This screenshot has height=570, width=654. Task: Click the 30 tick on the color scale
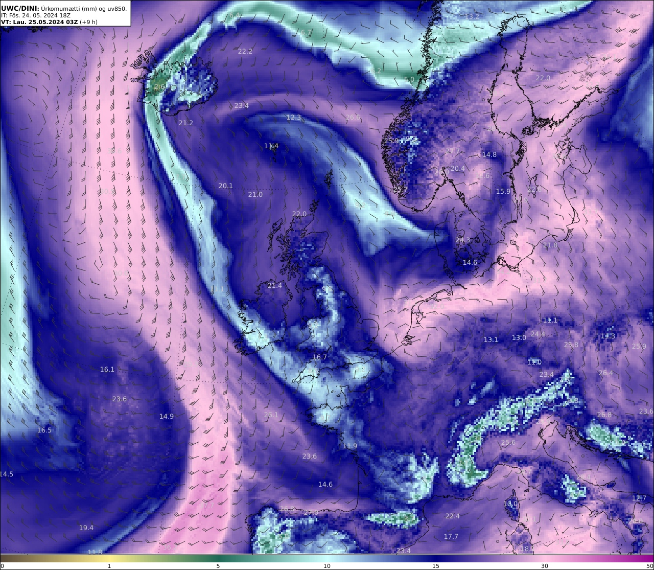545,566
